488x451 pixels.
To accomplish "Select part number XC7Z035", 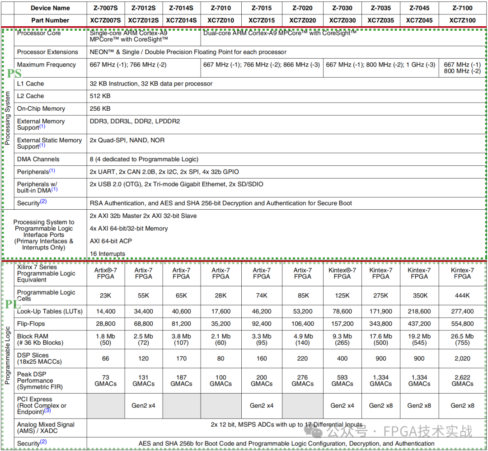I will tap(380, 20).
